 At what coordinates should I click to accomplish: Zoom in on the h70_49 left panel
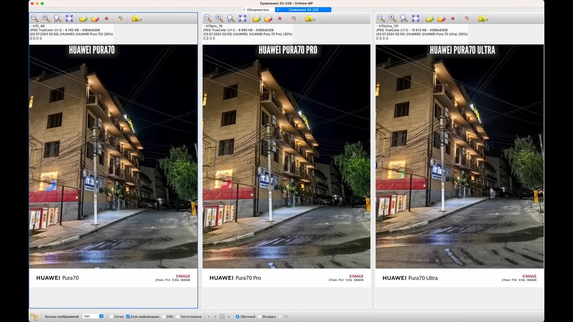point(46,18)
